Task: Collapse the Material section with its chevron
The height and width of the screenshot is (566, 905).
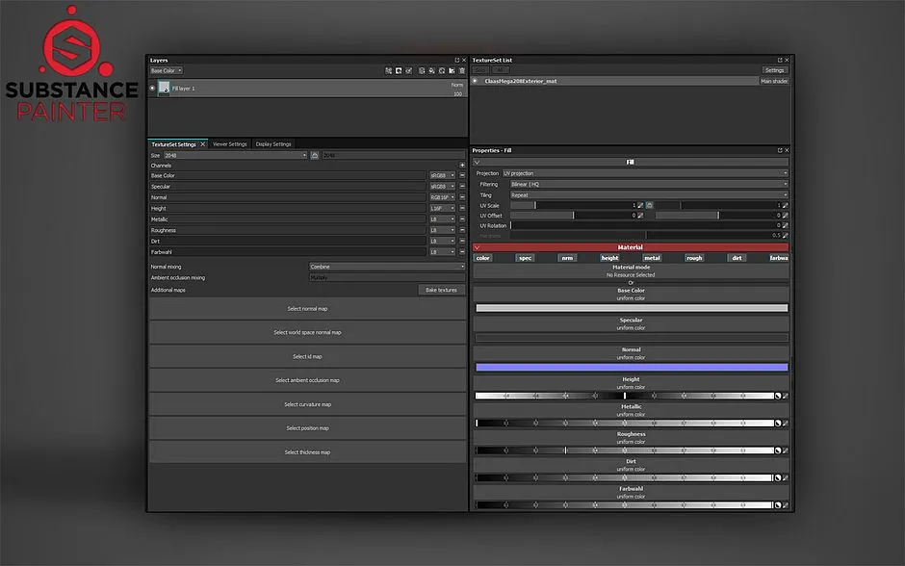Action: click(x=475, y=246)
